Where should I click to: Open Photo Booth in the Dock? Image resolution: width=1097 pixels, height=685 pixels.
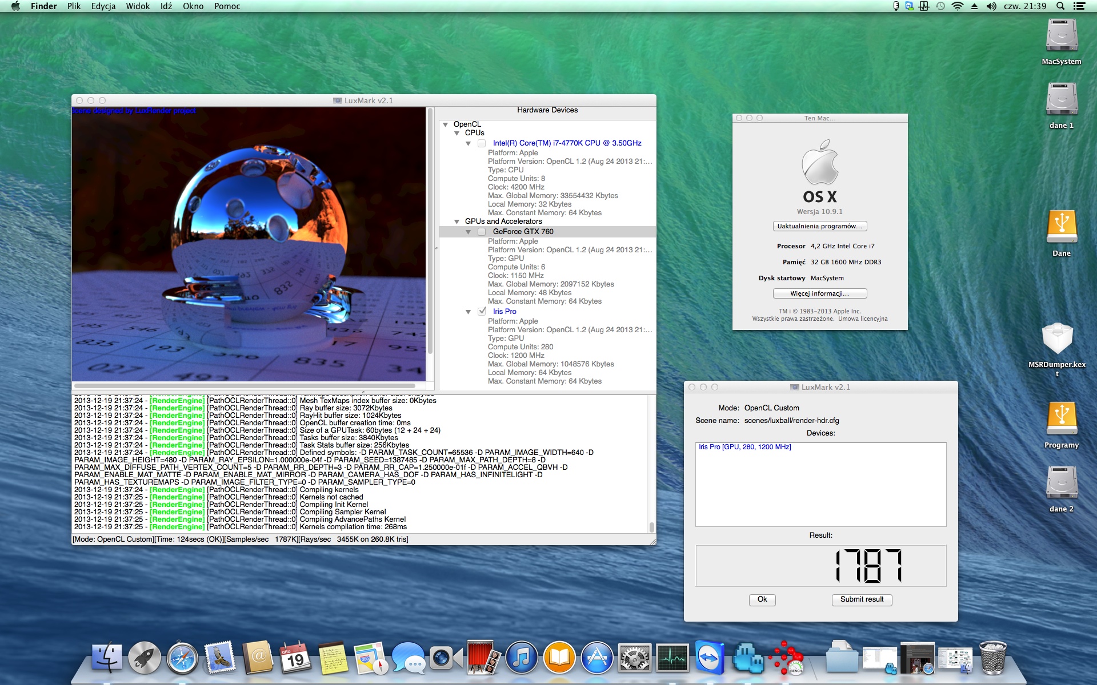484,658
